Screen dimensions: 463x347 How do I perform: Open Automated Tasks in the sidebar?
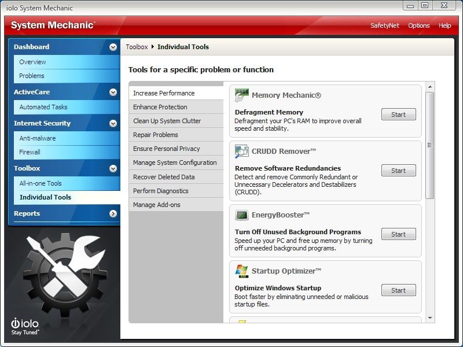click(x=43, y=107)
